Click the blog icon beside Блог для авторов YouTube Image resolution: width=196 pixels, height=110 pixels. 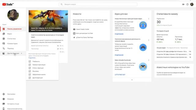pyautogui.click(x=74, y=33)
